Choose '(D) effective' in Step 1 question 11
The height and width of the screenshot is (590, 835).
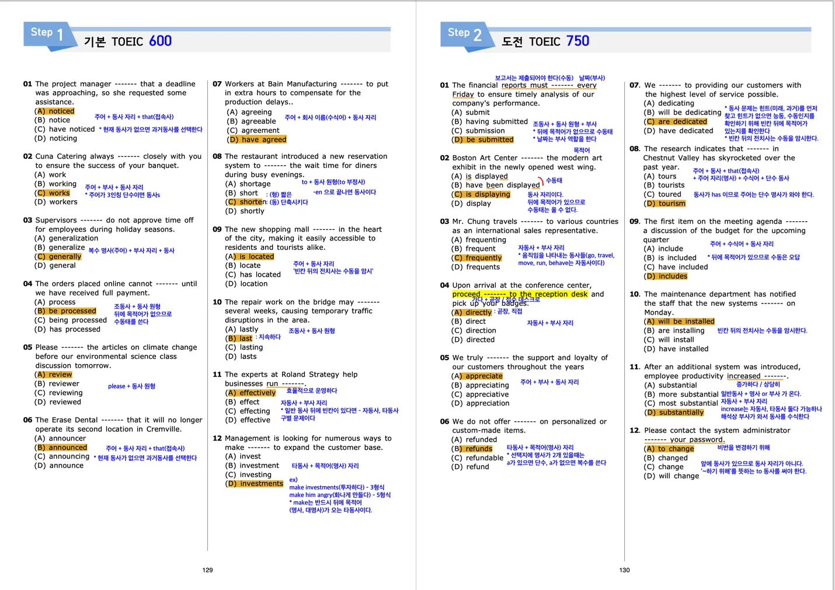click(248, 420)
